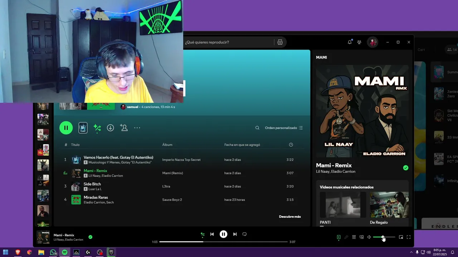Mute audio with the speaker icon

click(369, 237)
